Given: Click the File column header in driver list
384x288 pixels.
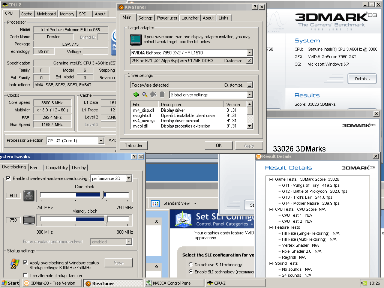Looking at the screenshot, I should pos(144,104).
